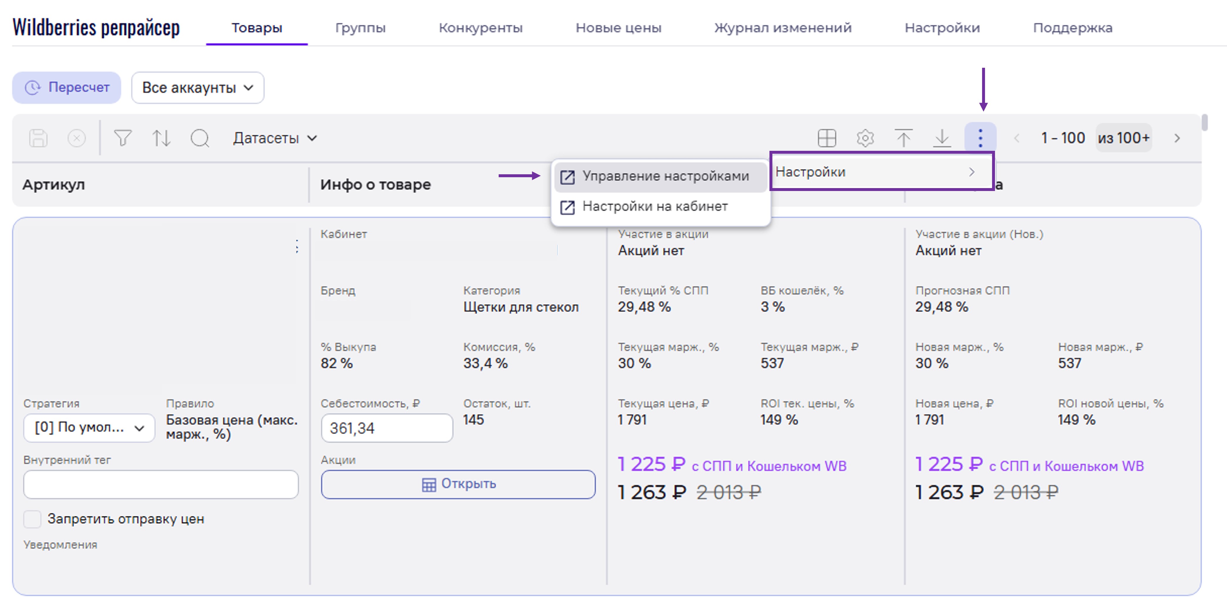Click 'Открыть' promotions button

[x=458, y=484]
